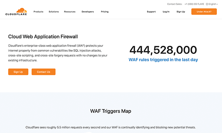
Task: Click the 5.5 million requests sentence
Action: coord(111,127)
